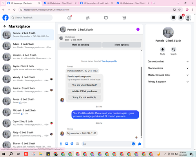Record a voice clip with microphone icon
The width and height of the screenshot is (196, 157).
click(61, 144)
